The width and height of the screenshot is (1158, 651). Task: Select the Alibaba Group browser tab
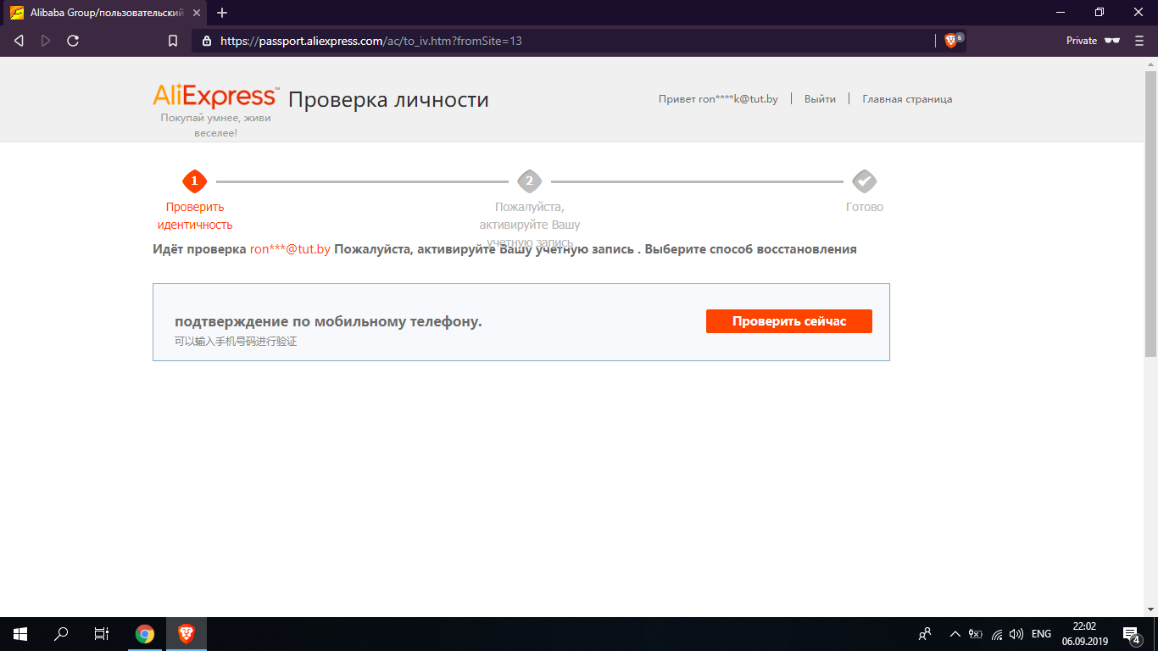[x=105, y=13]
